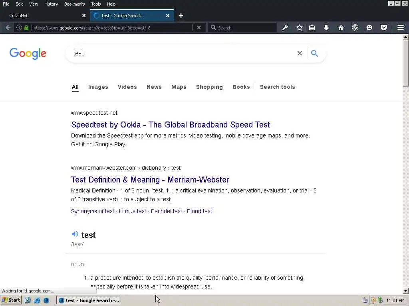The height and width of the screenshot is (306, 409).
Task: Open the Edit menu
Action: tap(19, 4)
